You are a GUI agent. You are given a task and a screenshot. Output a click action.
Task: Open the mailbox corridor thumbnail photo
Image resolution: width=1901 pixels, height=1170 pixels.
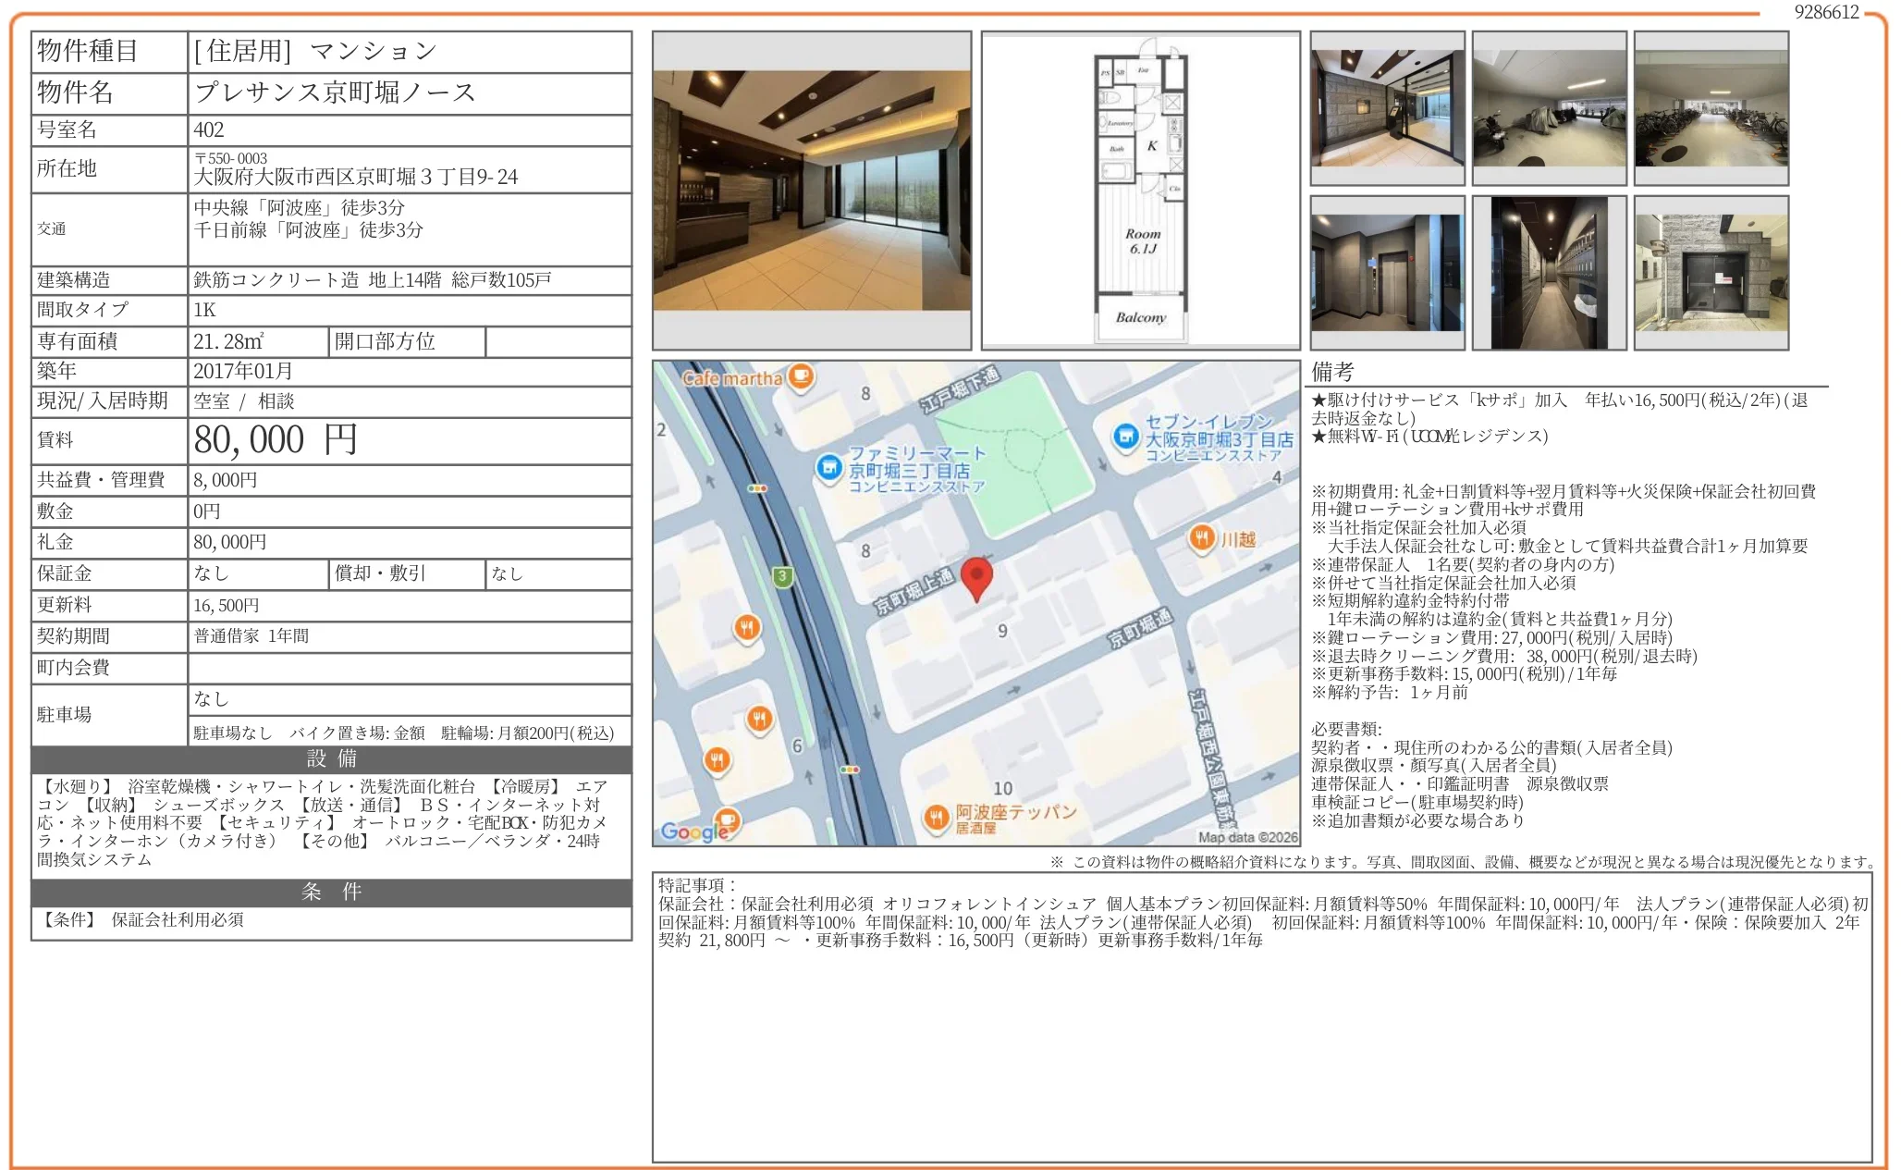1549,273
